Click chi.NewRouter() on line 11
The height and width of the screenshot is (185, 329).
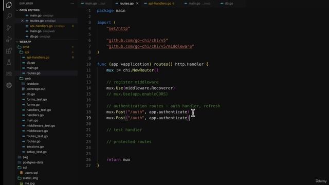coord(140,70)
